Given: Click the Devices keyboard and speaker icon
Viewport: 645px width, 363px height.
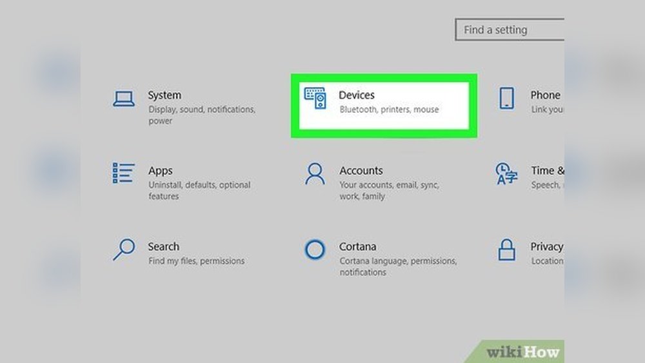Looking at the screenshot, I should [315, 99].
